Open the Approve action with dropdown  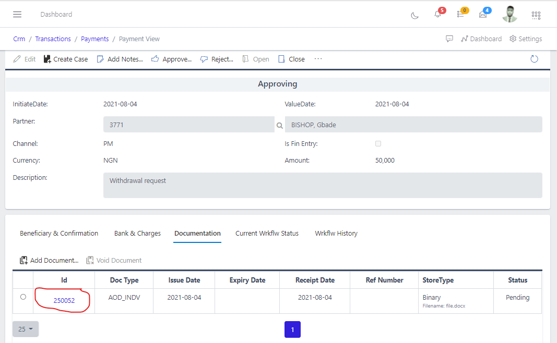tap(172, 59)
